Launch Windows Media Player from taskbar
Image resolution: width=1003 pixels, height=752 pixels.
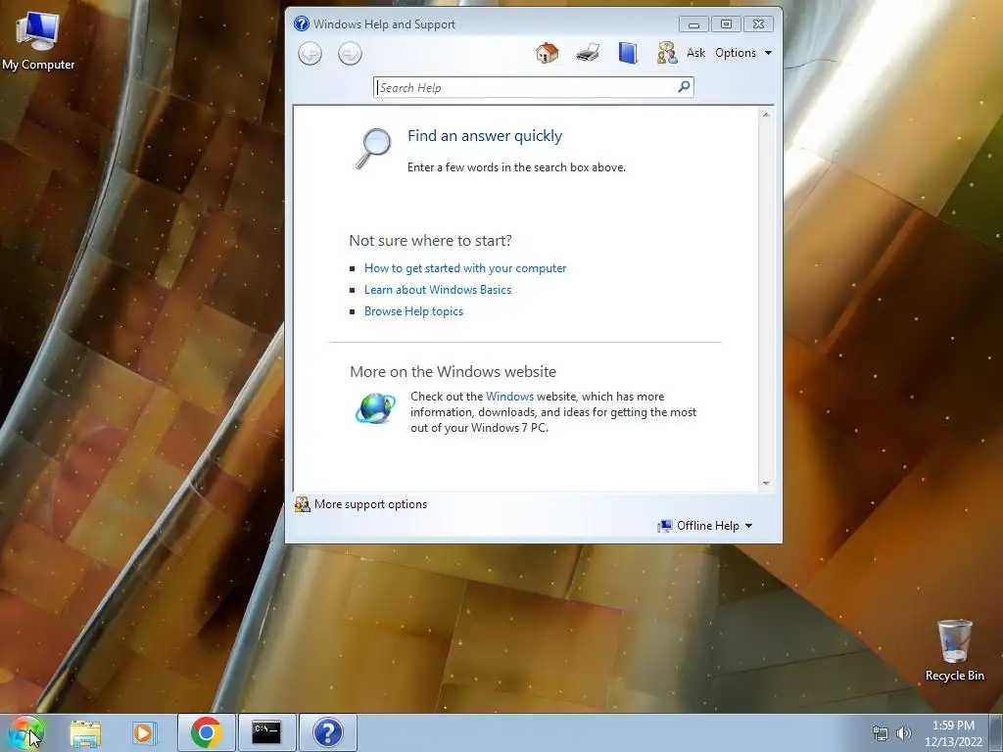145,733
